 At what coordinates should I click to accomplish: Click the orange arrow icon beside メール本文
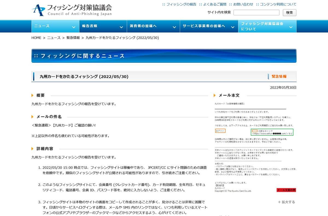coord(215,95)
